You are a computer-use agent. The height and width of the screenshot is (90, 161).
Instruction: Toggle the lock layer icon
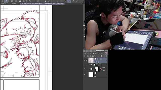93,53
